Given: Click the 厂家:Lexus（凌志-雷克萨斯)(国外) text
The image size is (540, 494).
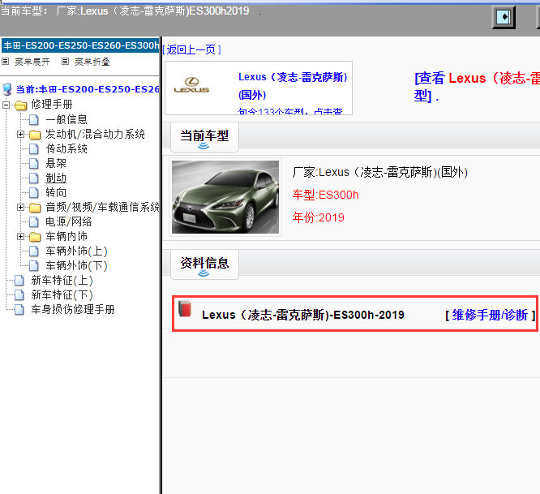Looking at the screenshot, I should pyautogui.click(x=379, y=172).
